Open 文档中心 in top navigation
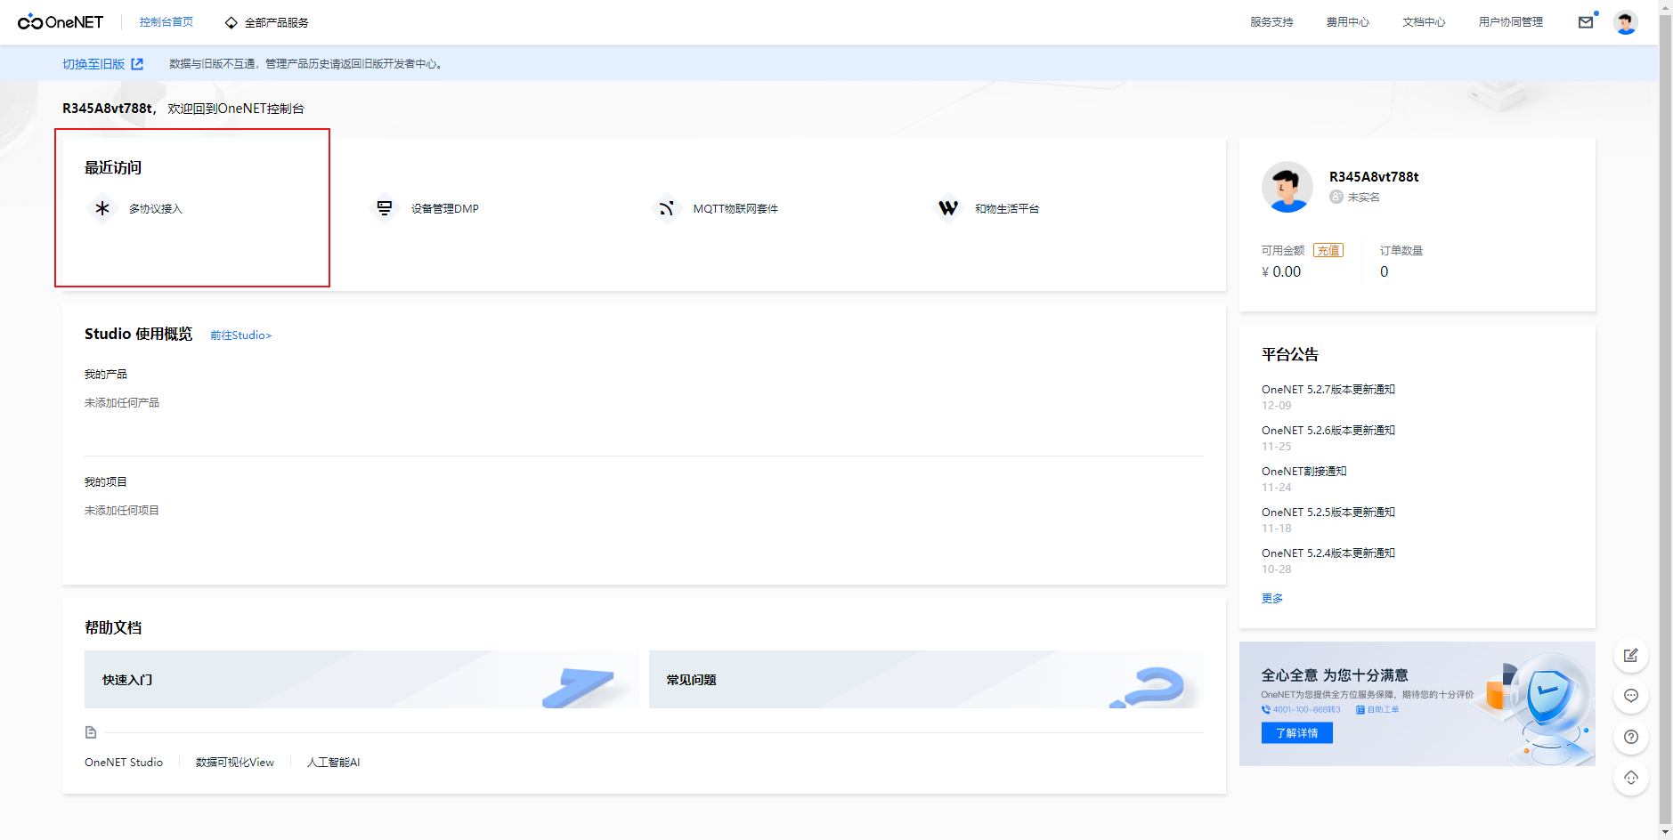 point(1424,22)
